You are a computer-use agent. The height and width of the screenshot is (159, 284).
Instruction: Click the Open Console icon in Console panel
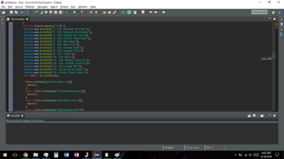pyautogui.click(x=262, y=116)
